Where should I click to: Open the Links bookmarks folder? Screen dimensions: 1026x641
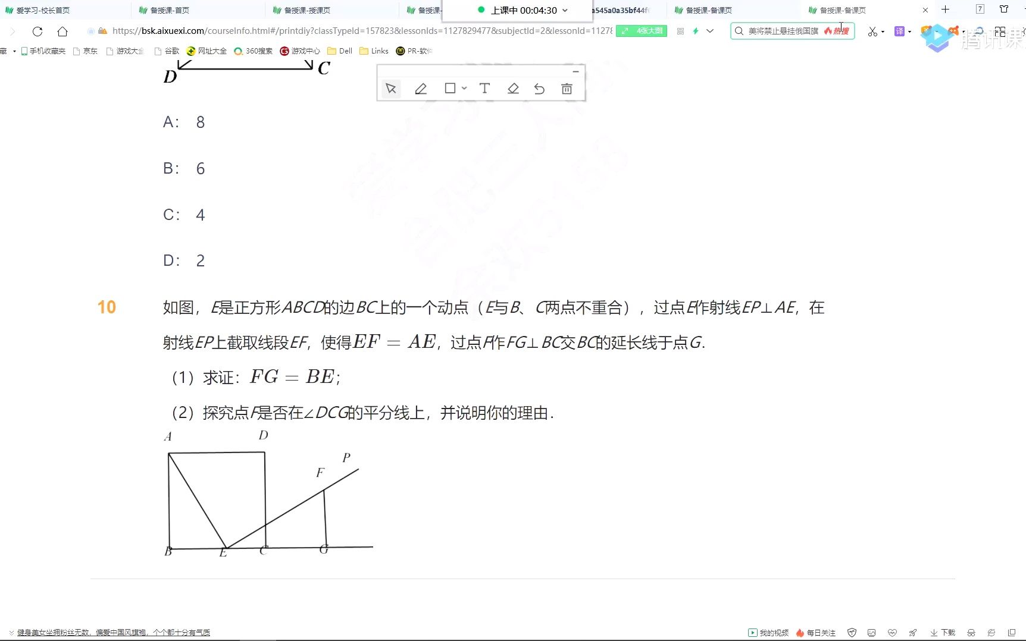point(374,51)
